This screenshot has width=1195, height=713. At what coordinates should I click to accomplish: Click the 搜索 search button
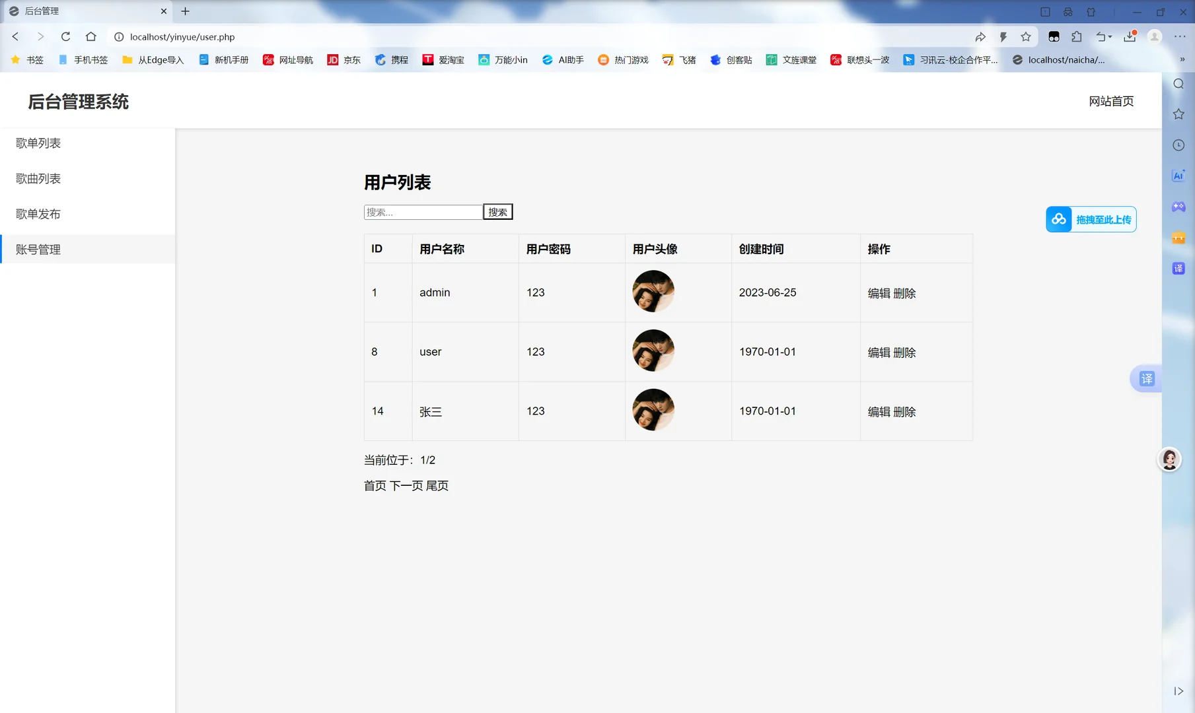[498, 211]
